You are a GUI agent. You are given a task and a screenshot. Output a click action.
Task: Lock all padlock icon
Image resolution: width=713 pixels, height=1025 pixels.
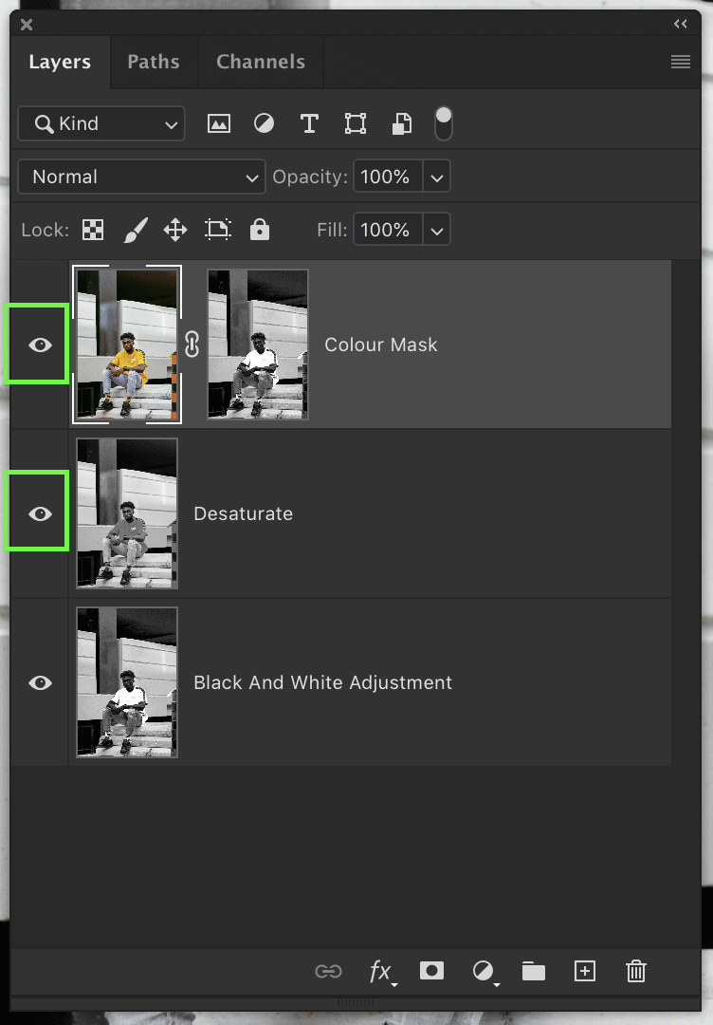260,230
